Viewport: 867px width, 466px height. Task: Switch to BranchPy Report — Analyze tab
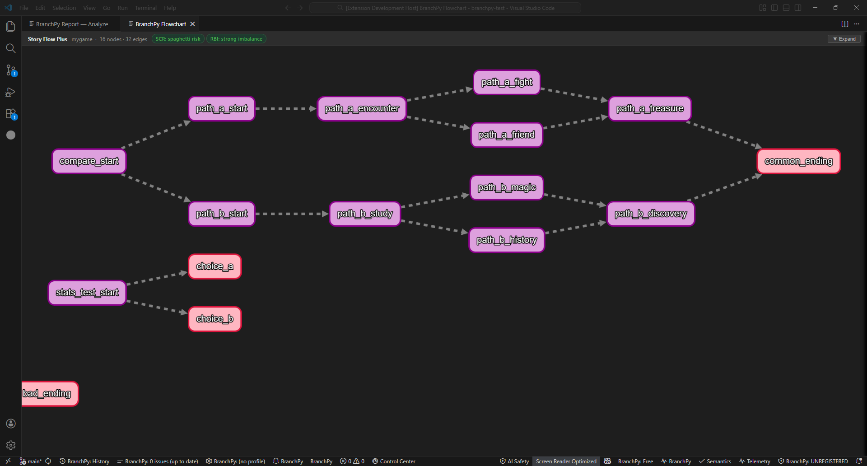71,24
